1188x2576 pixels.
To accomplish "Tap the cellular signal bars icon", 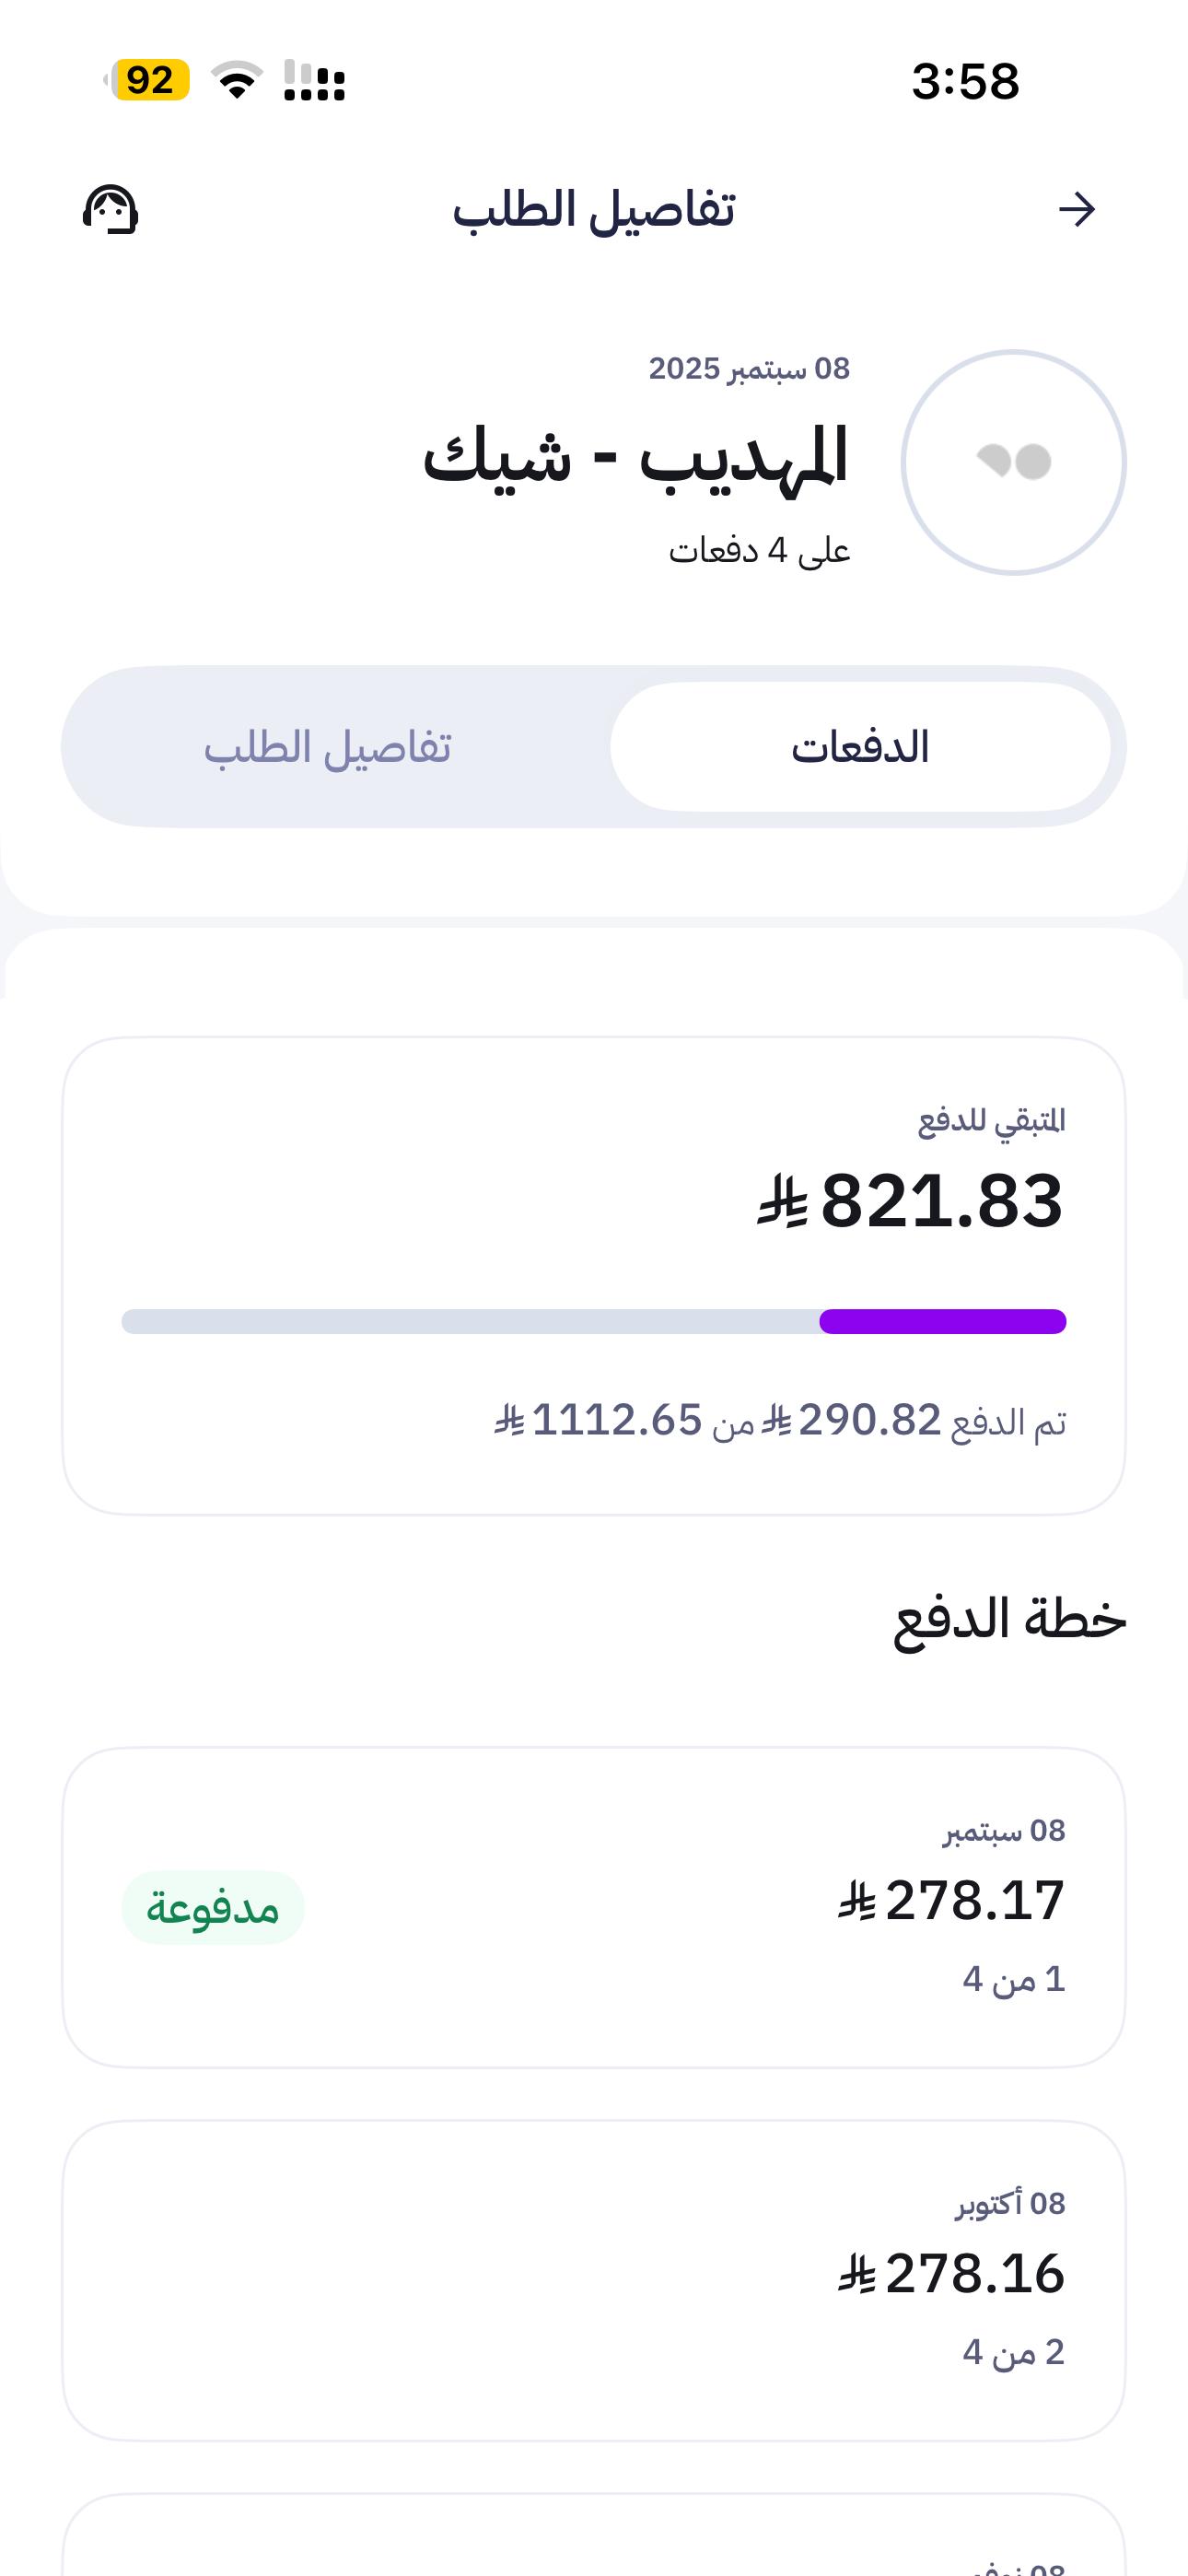I will (x=314, y=80).
